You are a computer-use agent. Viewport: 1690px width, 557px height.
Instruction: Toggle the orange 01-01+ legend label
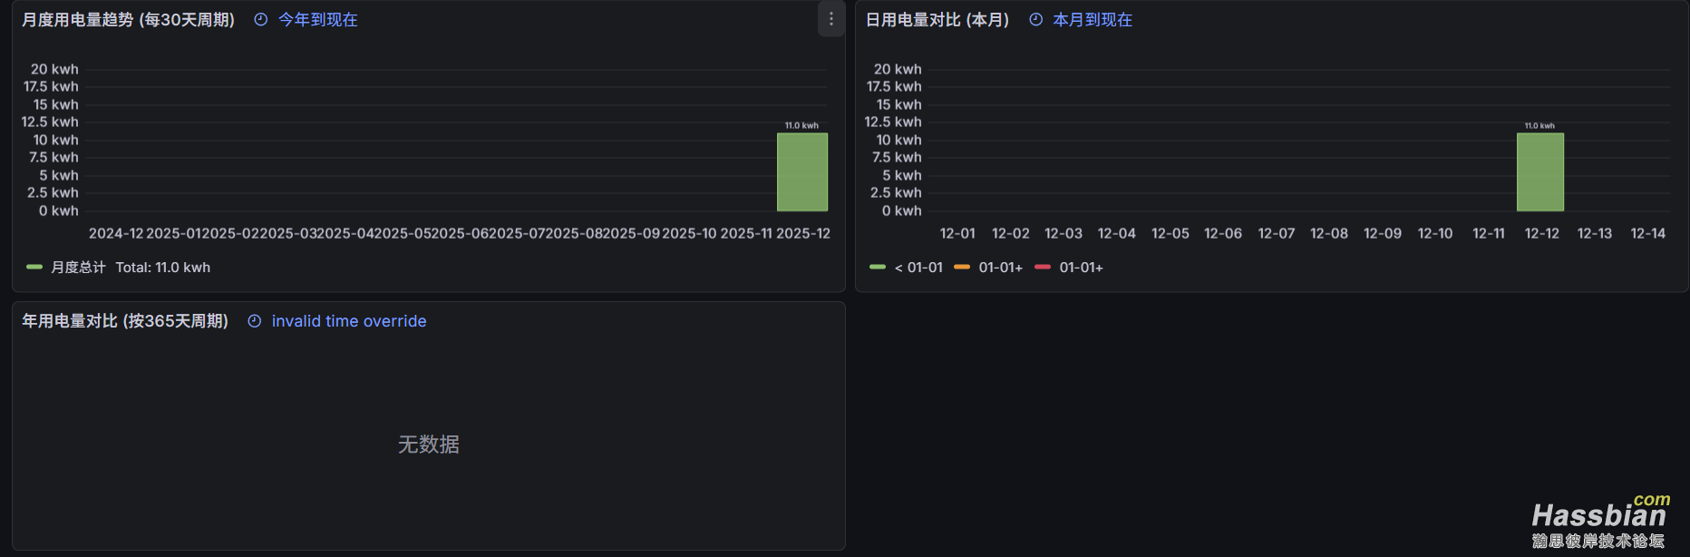[x=1000, y=268]
